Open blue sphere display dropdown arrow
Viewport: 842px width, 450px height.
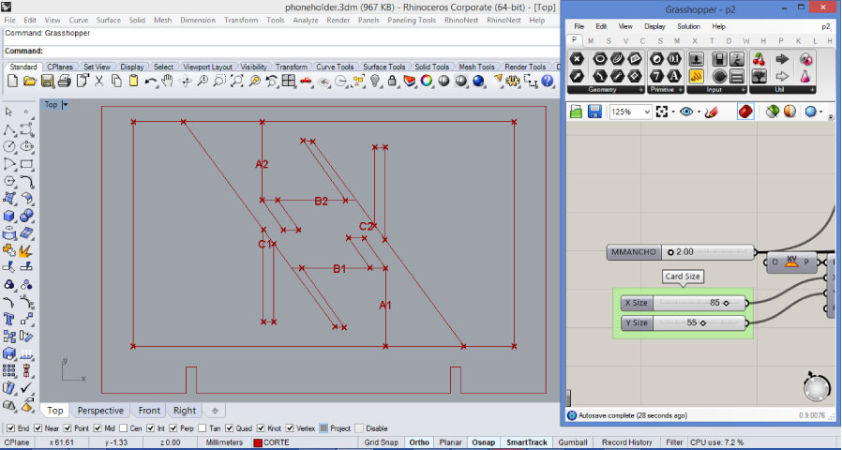coord(821,112)
